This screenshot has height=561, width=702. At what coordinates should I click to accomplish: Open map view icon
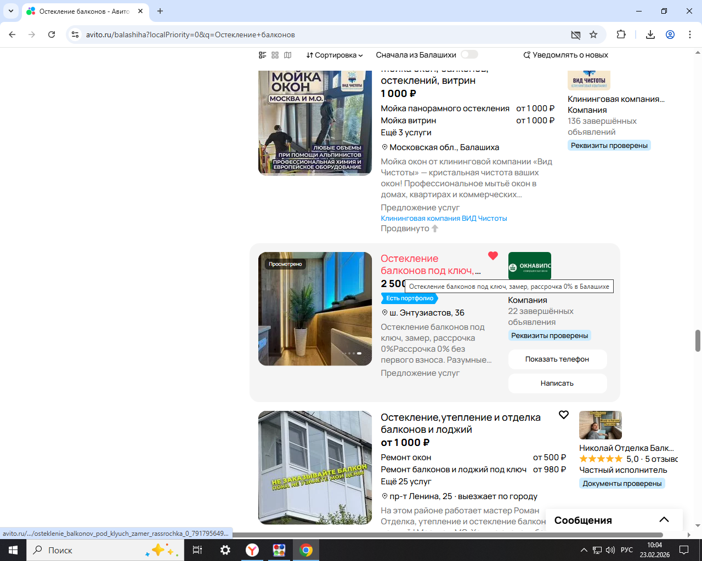pos(288,55)
